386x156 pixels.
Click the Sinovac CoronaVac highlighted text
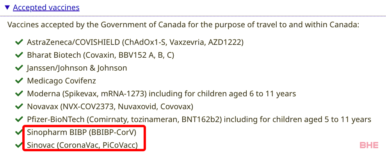pyautogui.click(x=82, y=145)
